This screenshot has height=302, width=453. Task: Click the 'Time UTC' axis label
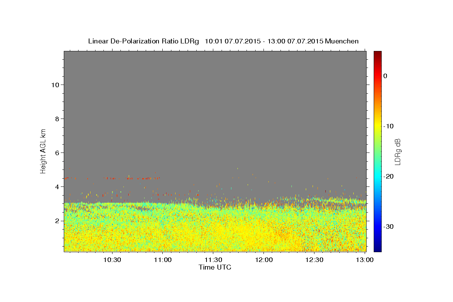215,267
